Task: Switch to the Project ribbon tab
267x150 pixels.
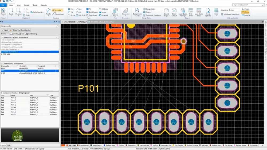Action: [26, 5]
